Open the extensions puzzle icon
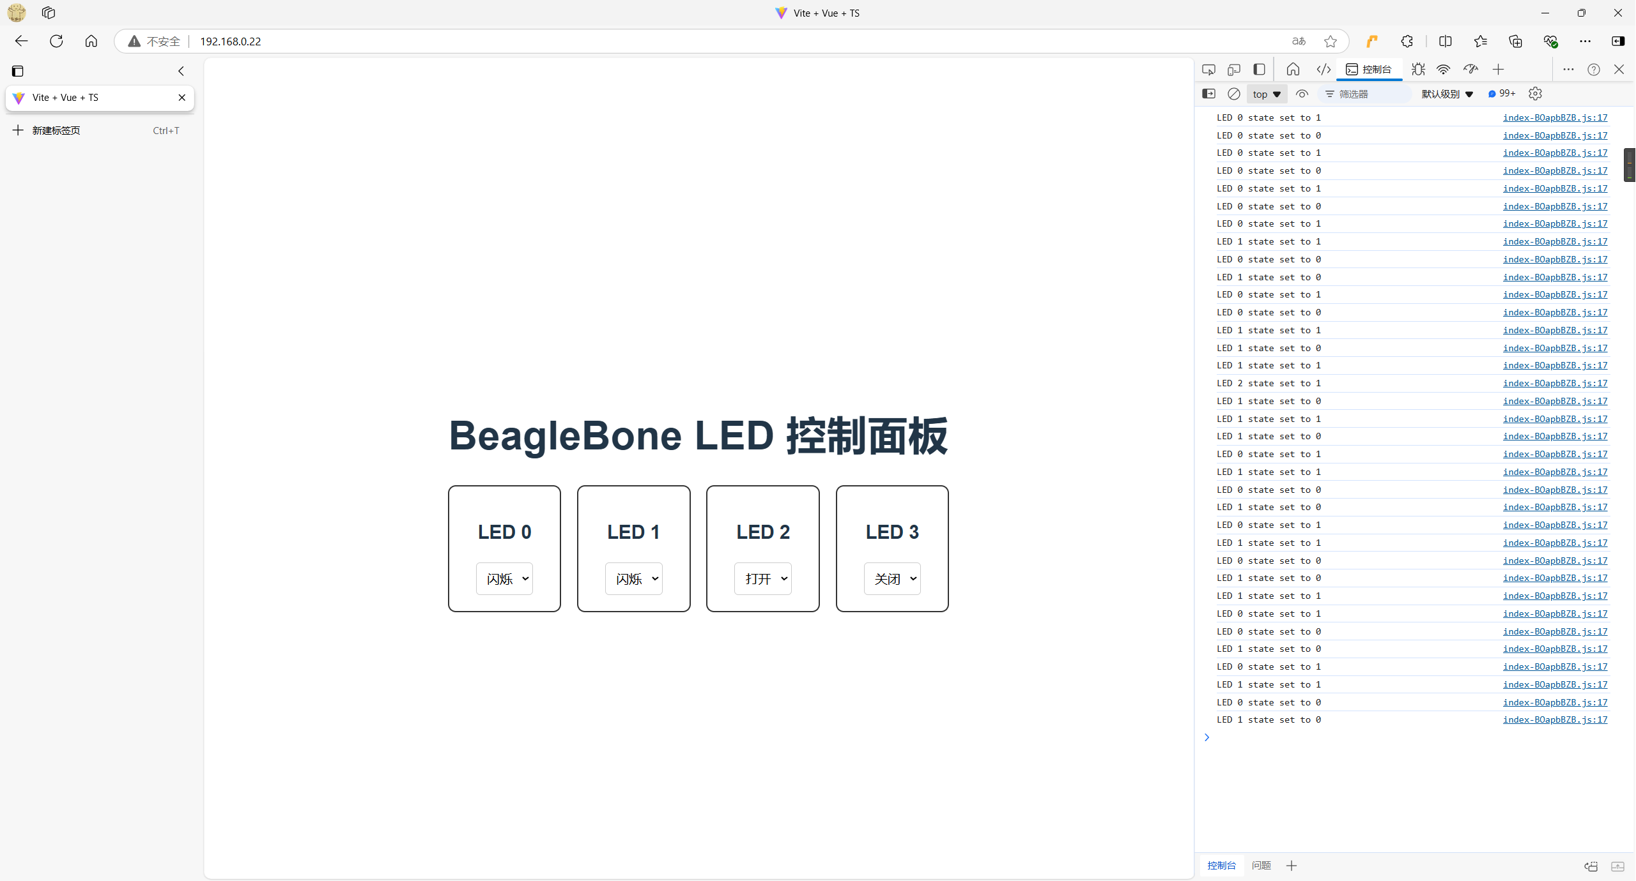This screenshot has height=881, width=1636. tap(1407, 41)
